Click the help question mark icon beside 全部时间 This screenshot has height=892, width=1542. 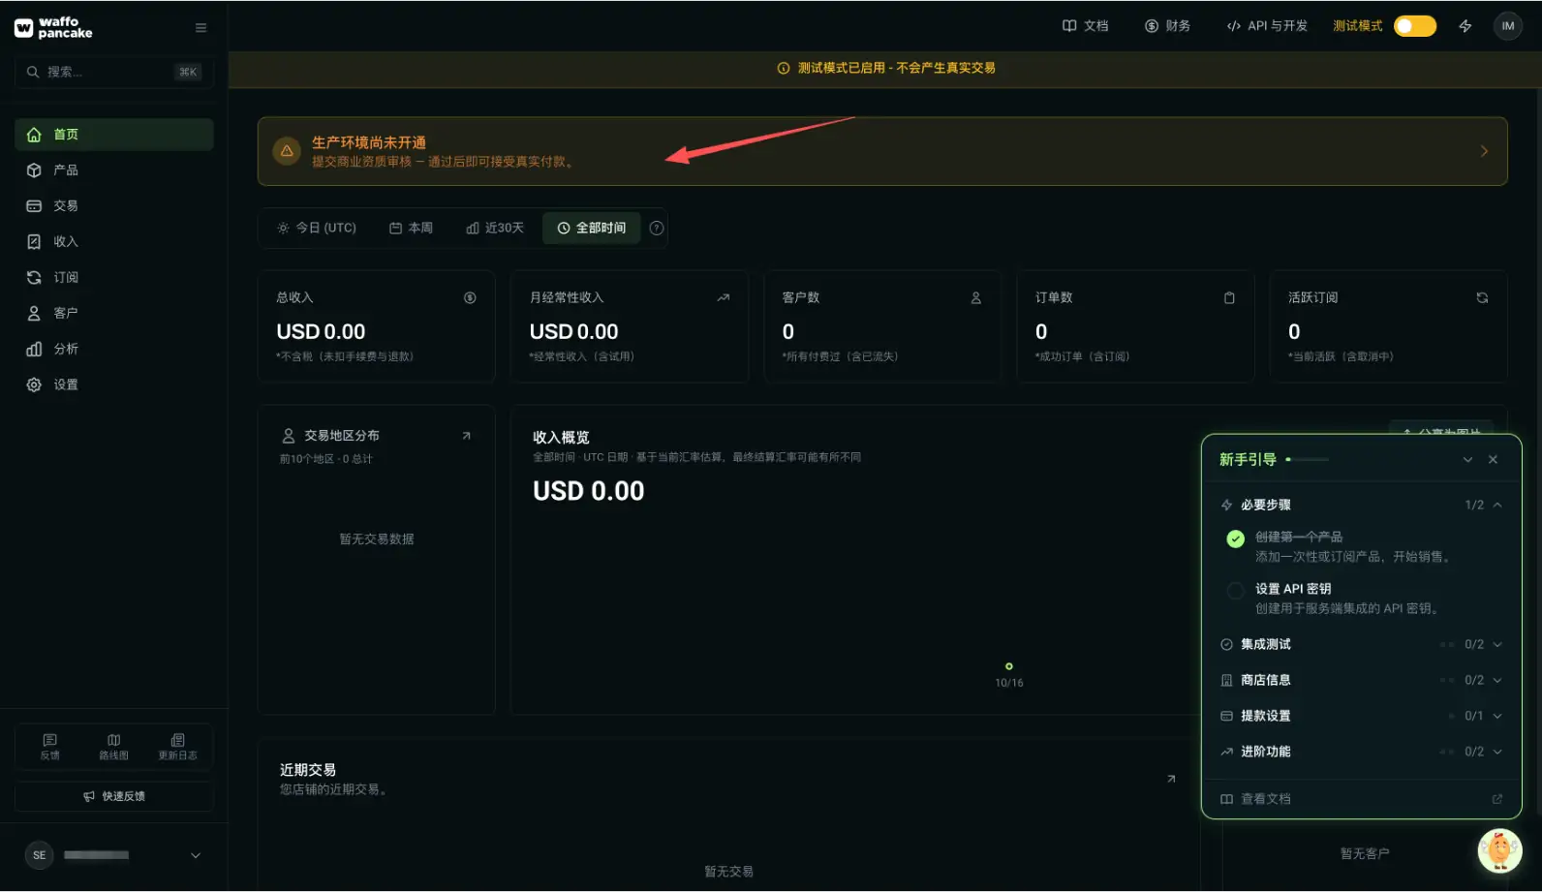pos(657,228)
